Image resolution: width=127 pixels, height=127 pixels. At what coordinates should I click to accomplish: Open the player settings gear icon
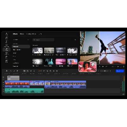pyautogui.click(x=124, y=67)
